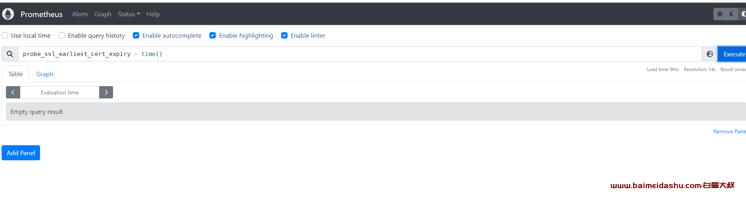
Task: Click the Prometheus flame logo icon
Action: click(8, 14)
